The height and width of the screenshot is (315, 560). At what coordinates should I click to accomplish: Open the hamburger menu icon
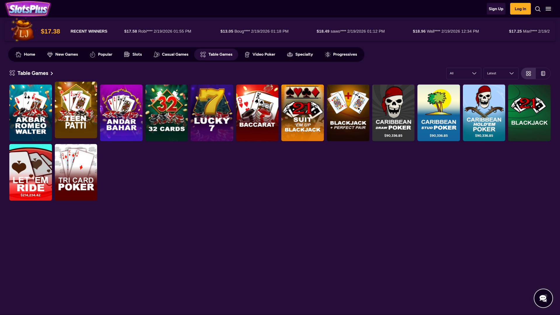point(548,9)
